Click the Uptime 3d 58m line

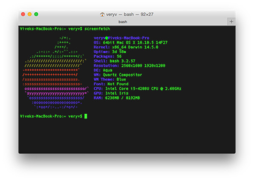110,52
